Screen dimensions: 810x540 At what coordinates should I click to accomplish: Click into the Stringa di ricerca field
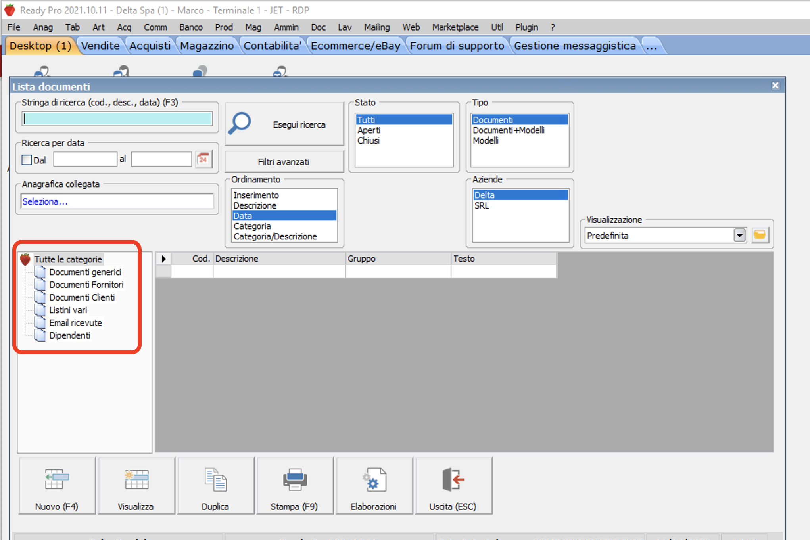(x=117, y=119)
